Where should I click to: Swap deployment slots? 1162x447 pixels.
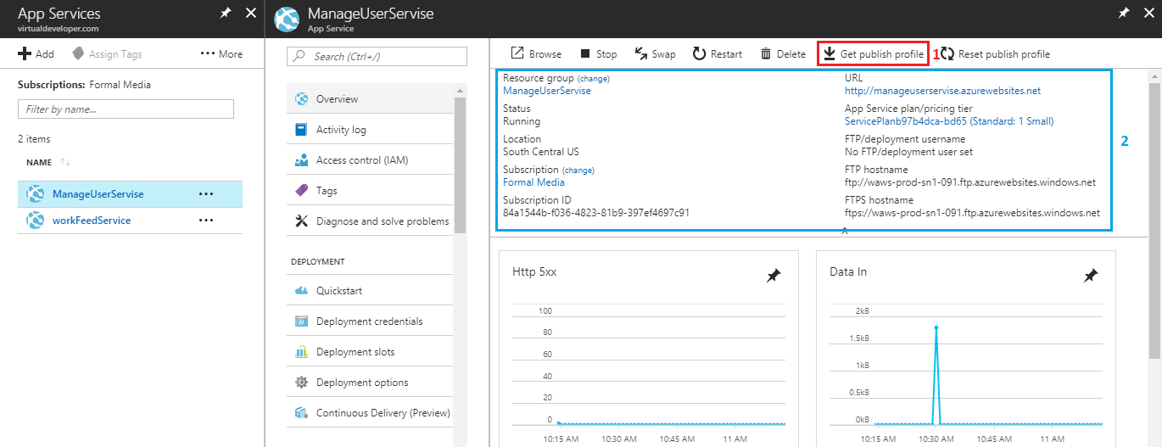656,53
